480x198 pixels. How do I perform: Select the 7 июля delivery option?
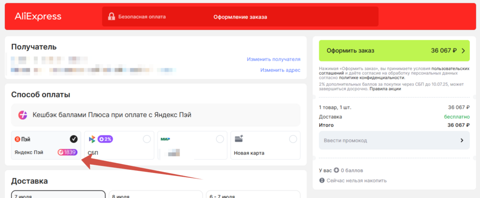point(58,194)
